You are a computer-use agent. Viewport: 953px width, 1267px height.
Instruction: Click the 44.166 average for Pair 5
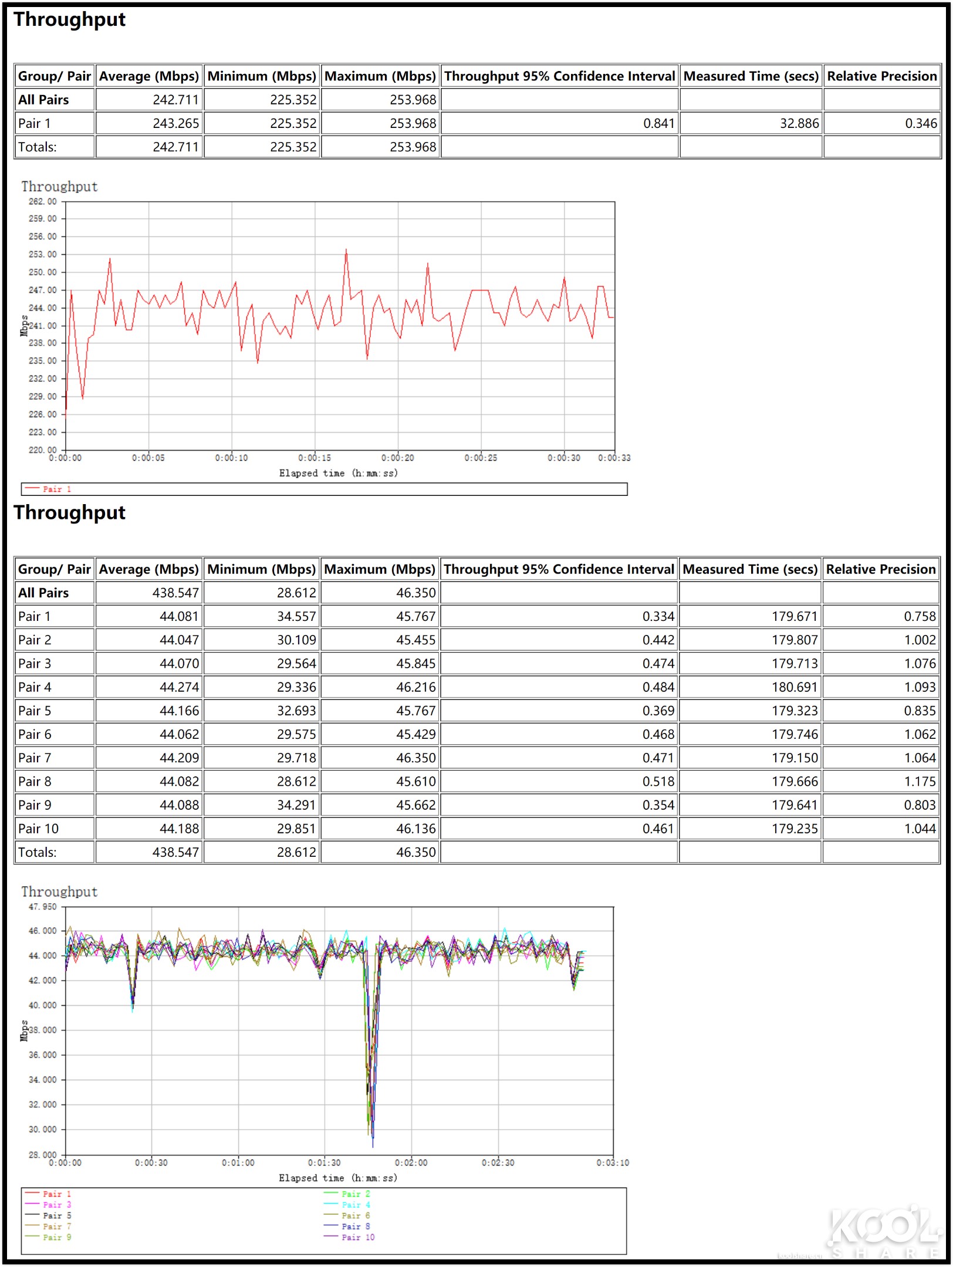[x=179, y=711]
